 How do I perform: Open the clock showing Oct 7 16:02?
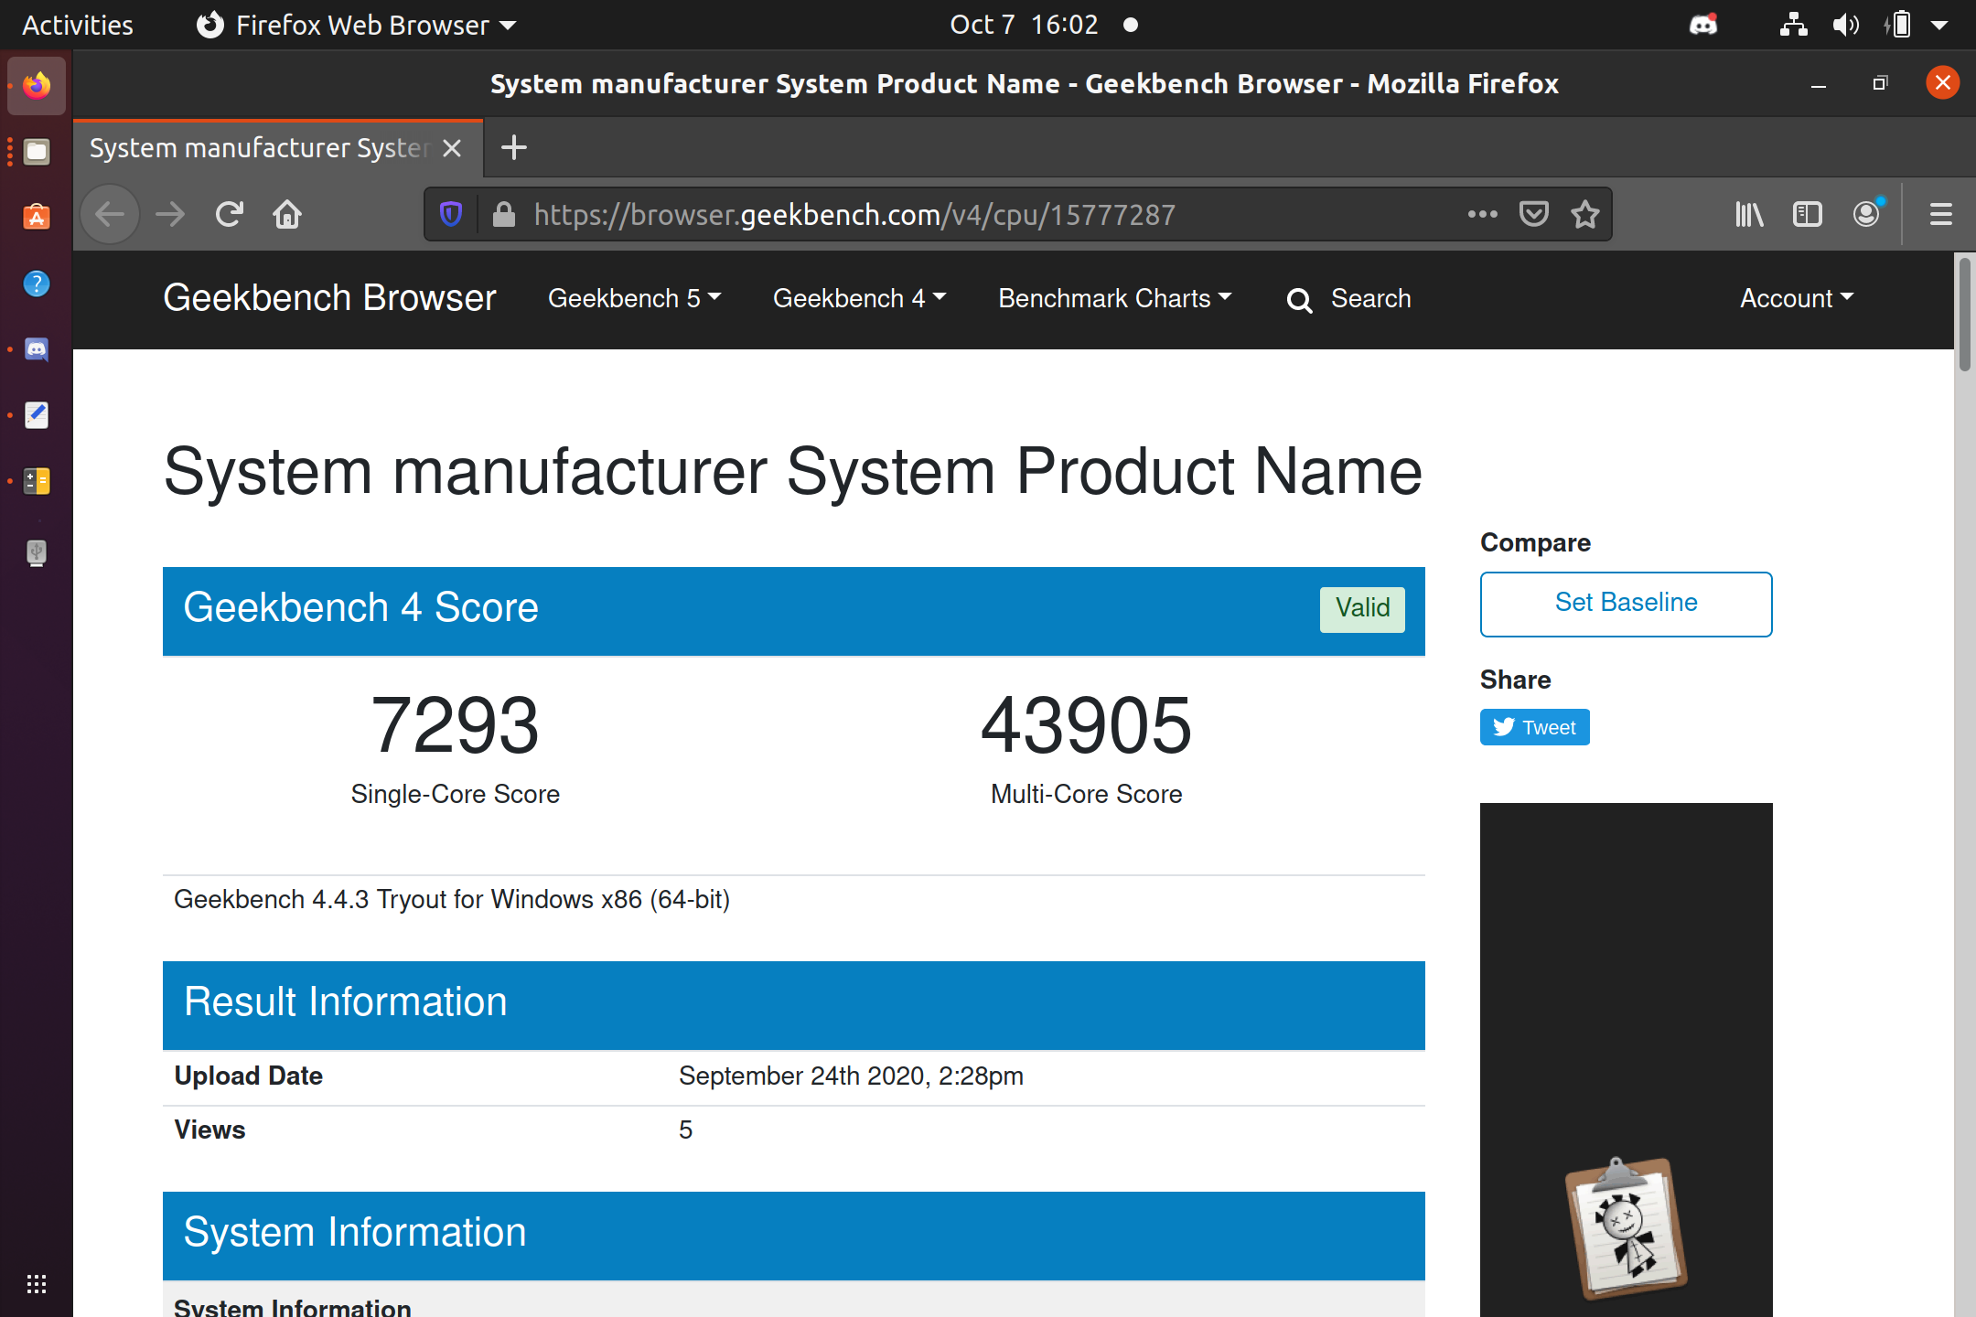(1024, 25)
